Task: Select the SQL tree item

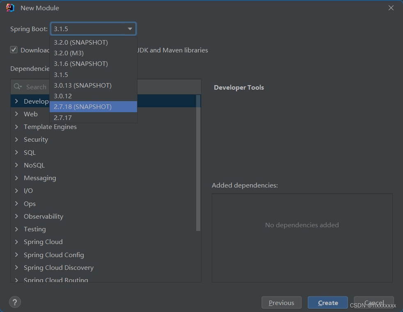Action: 30,152
